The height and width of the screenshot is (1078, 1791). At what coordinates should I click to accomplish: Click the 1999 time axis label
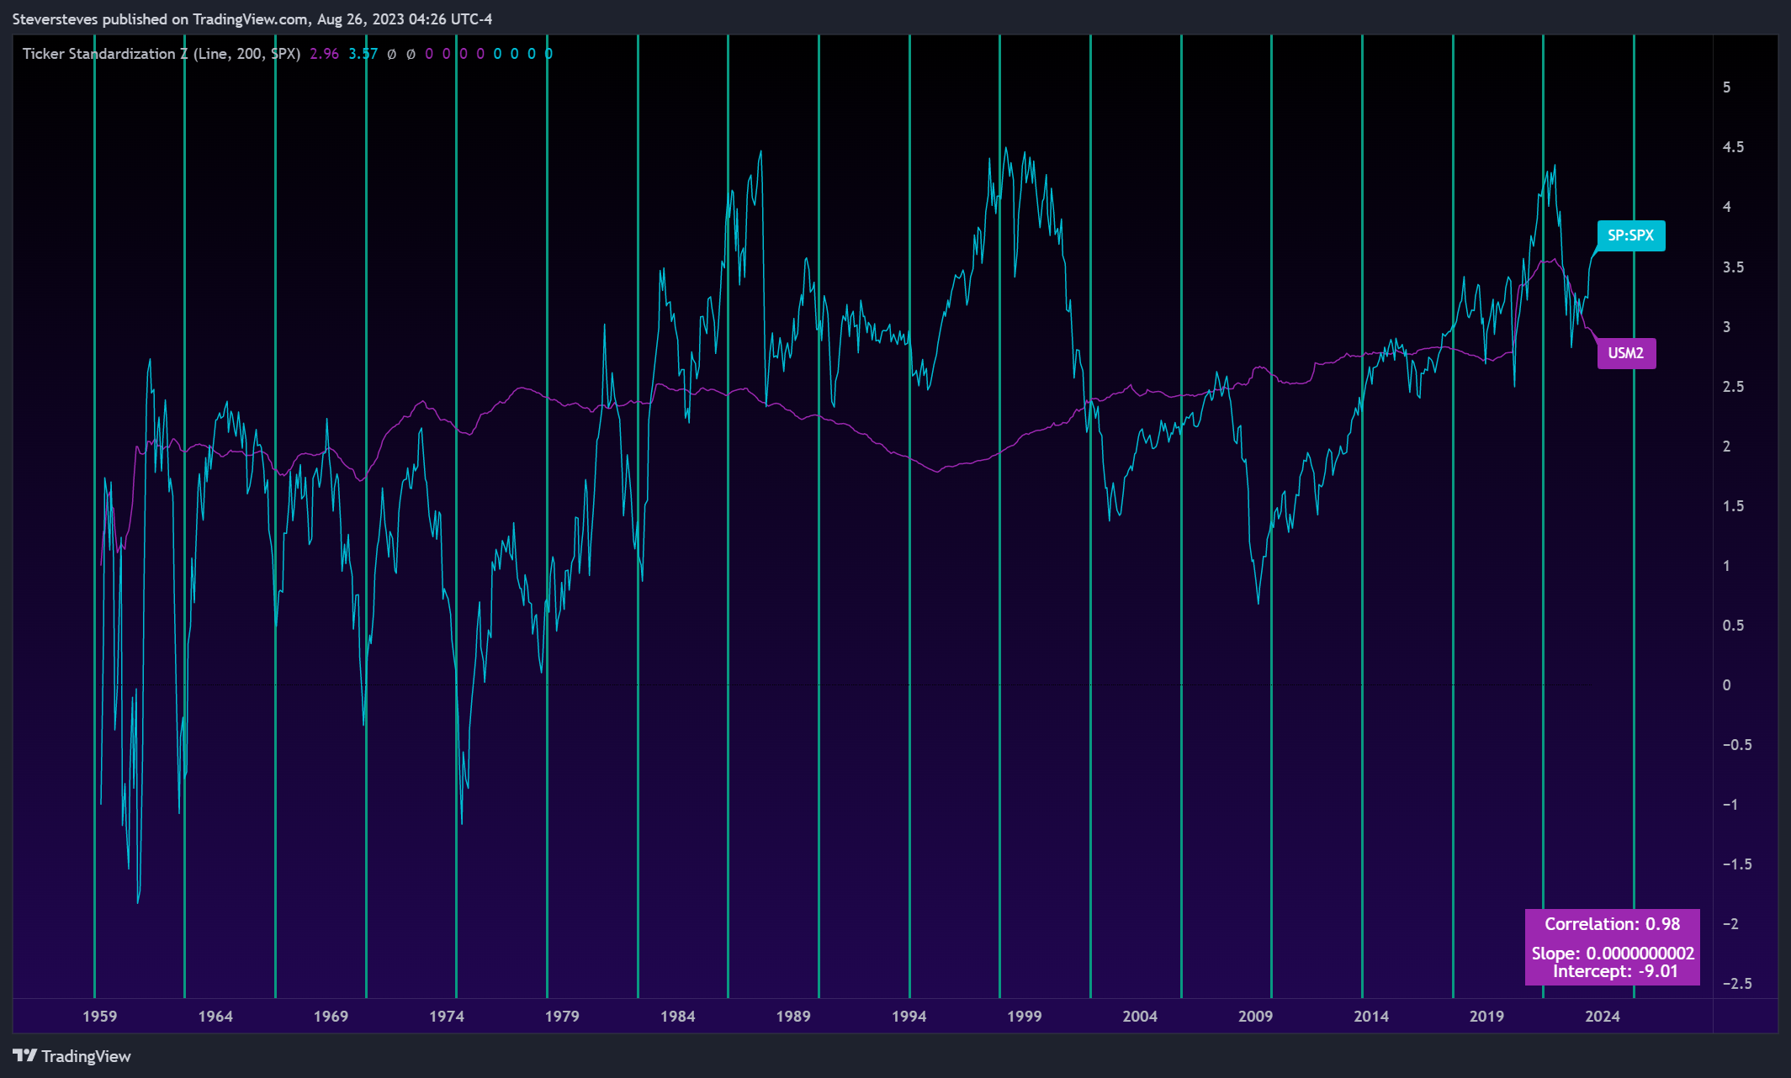pyautogui.click(x=1025, y=1016)
